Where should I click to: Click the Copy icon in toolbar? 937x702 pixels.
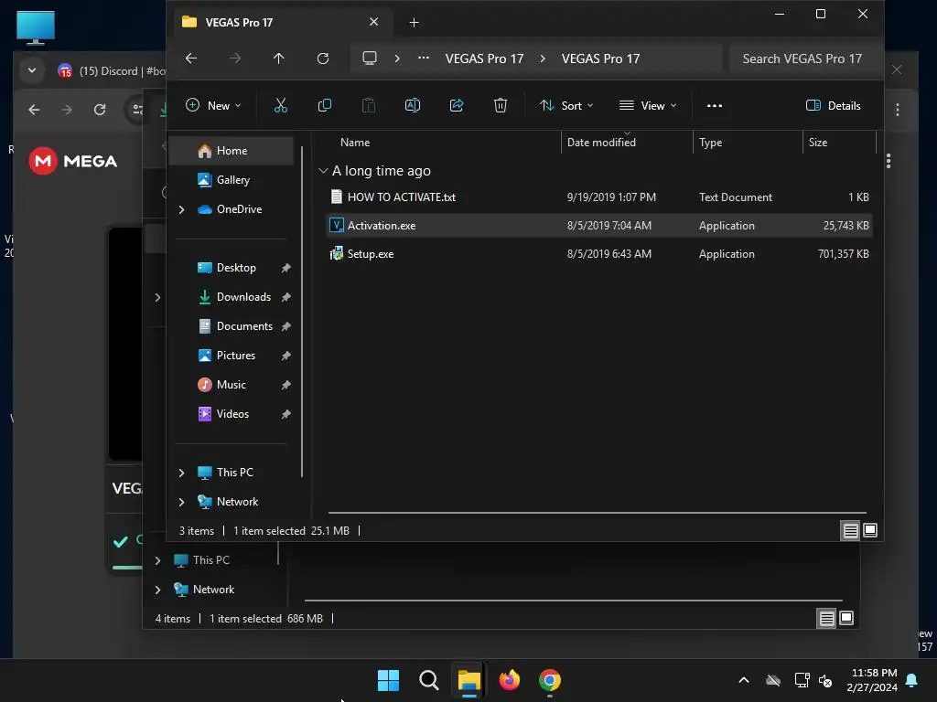325,106
